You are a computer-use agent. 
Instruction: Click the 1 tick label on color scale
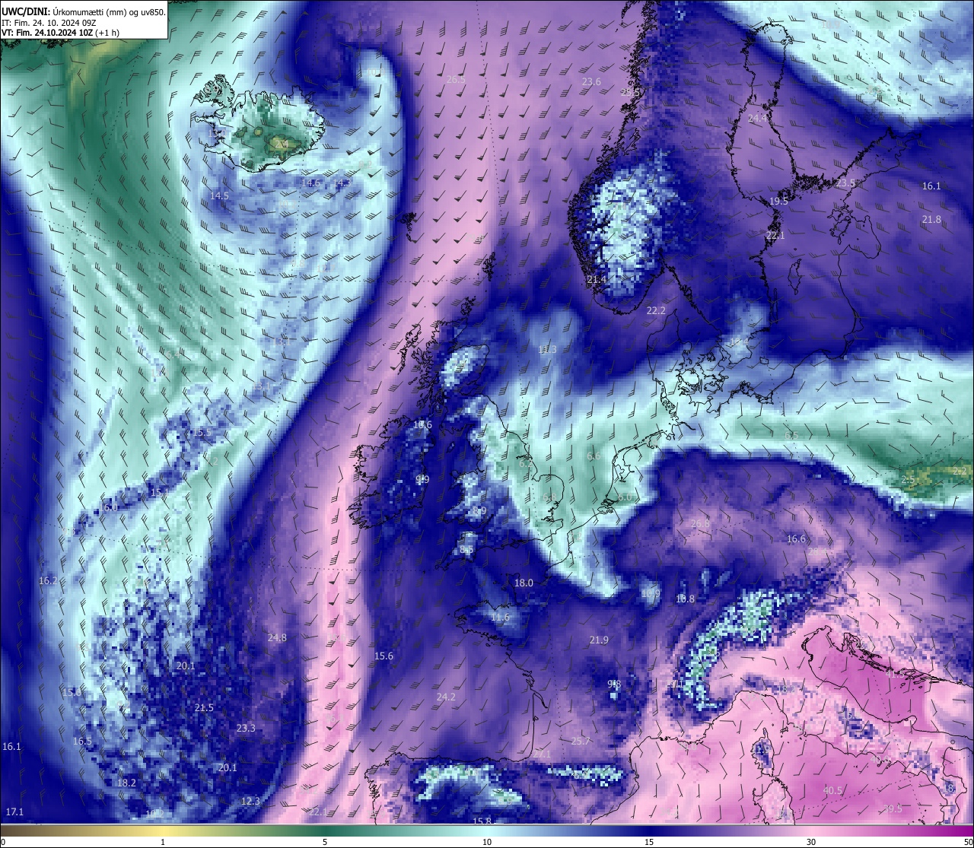pyautogui.click(x=163, y=842)
